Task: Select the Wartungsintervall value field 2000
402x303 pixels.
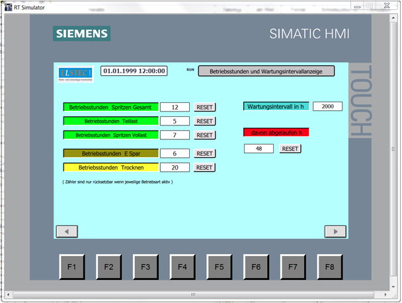Action: 328,106
